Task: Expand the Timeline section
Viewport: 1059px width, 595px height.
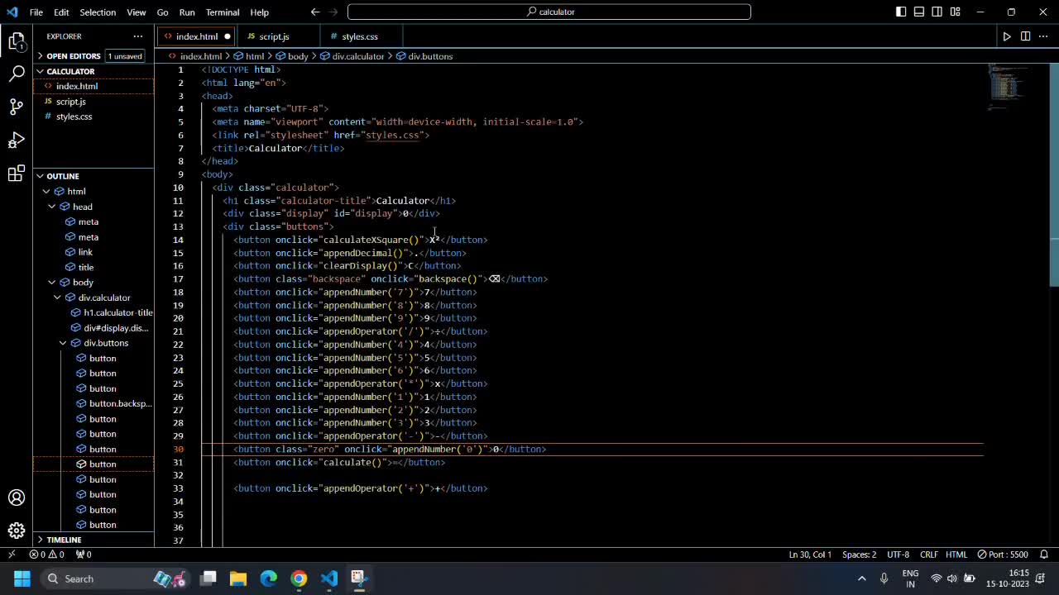Action: 64,540
